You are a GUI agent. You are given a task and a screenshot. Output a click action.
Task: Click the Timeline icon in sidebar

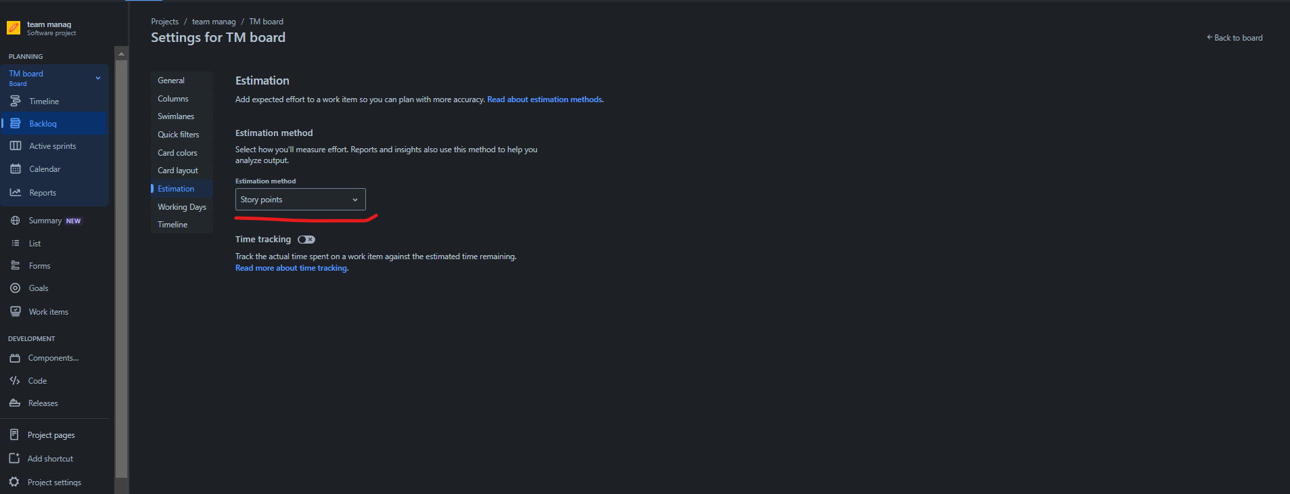[15, 101]
